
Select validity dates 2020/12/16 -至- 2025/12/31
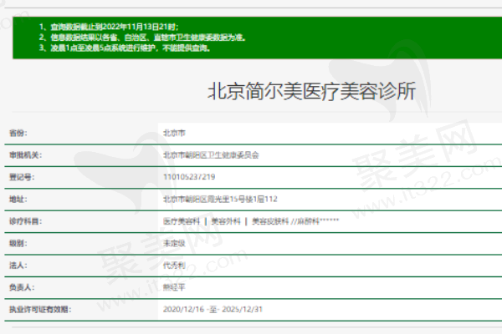tap(213, 310)
